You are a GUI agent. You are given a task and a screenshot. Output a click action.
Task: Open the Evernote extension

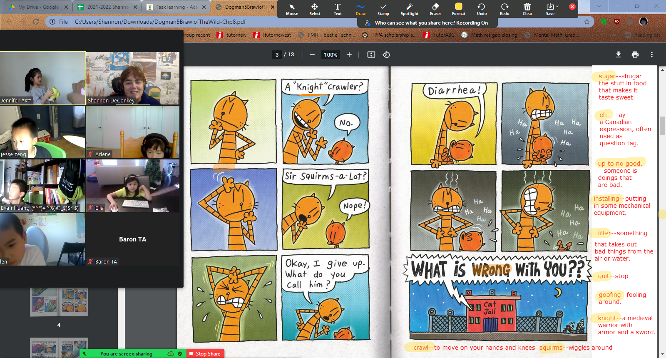604,22
